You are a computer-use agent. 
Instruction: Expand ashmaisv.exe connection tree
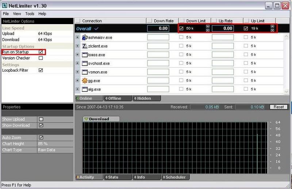77,37
